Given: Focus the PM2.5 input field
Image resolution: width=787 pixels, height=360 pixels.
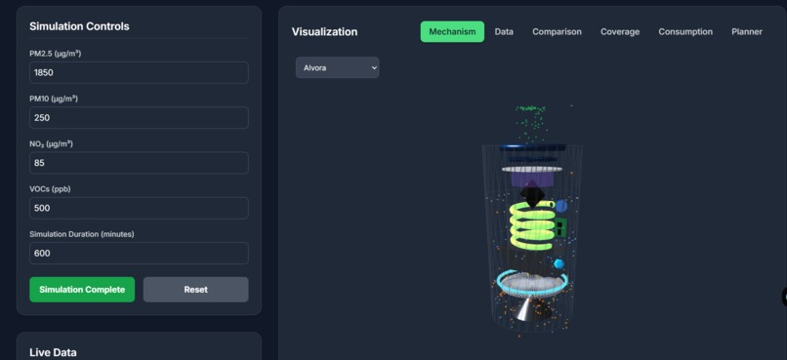Looking at the screenshot, I should coord(139,73).
